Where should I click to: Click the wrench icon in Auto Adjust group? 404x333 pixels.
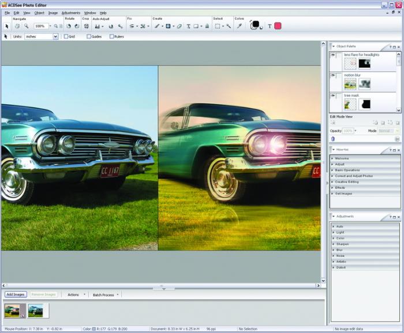click(120, 27)
